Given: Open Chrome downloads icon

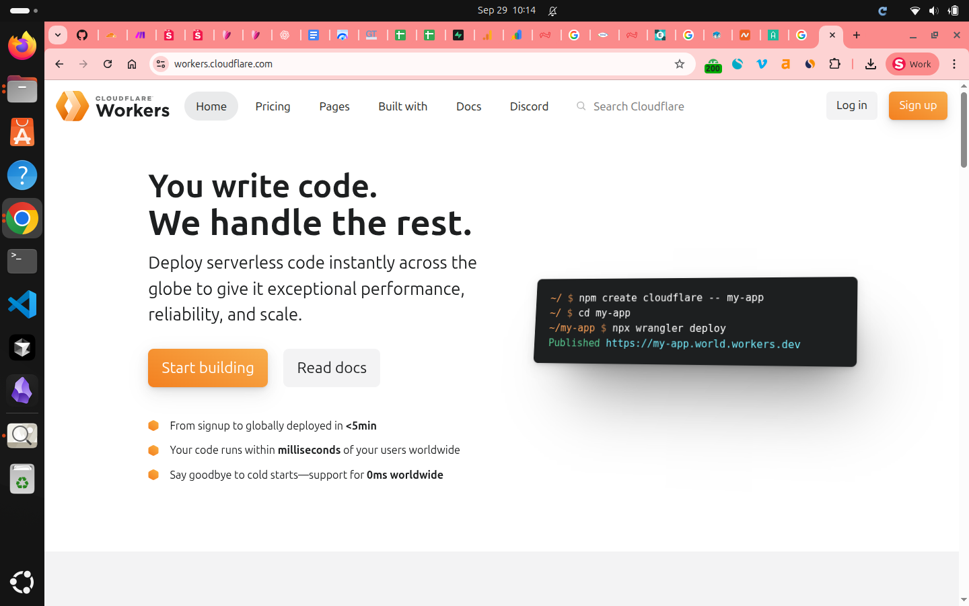Looking at the screenshot, I should (870, 64).
